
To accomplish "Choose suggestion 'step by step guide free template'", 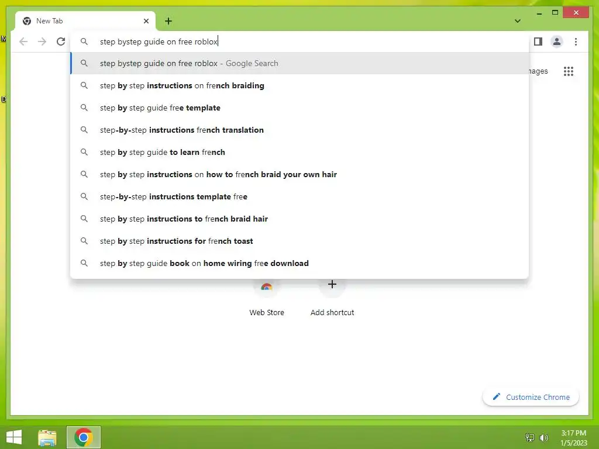I will 300,108.
